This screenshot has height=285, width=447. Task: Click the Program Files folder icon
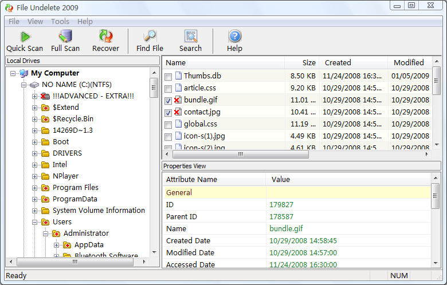(45, 188)
